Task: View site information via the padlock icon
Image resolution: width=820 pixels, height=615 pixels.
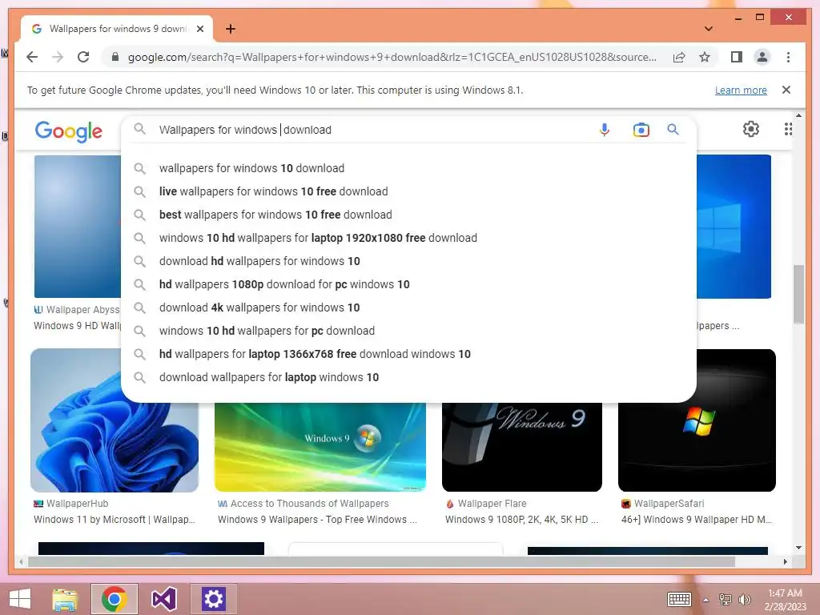Action: pyautogui.click(x=115, y=57)
